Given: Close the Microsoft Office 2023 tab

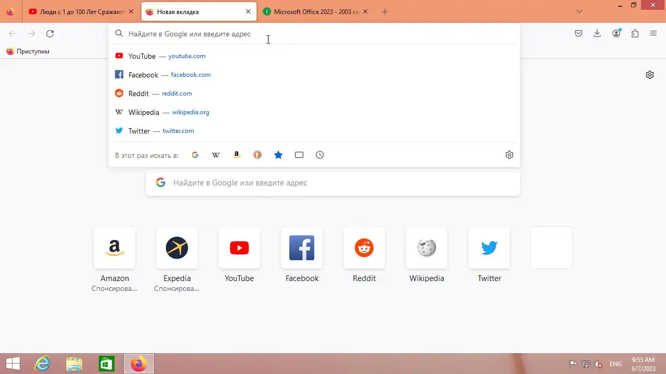Looking at the screenshot, I should coord(365,12).
